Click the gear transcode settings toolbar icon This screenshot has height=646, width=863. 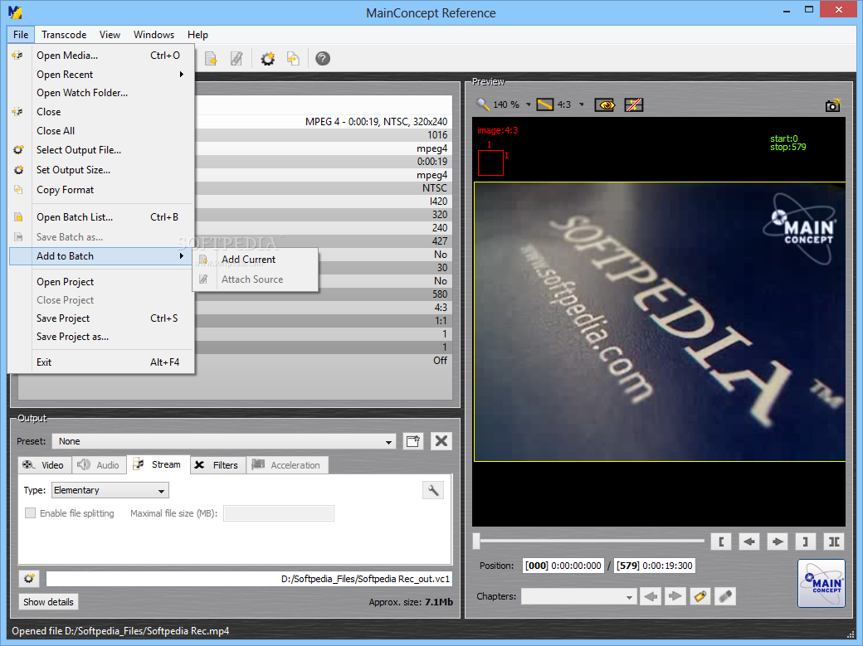pos(267,58)
